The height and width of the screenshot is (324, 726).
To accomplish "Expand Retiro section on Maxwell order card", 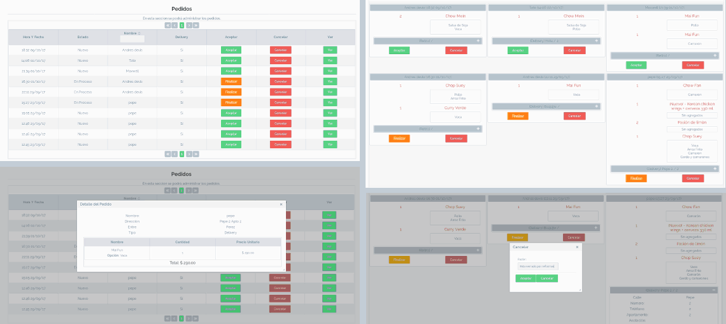I will point(715,55).
